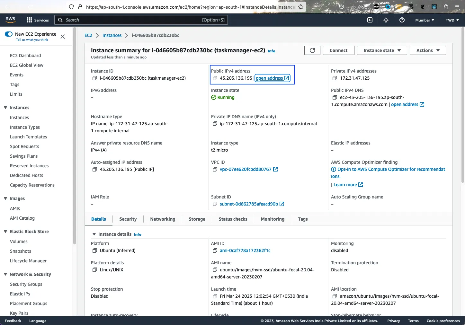The height and width of the screenshot is (325, 465).
Task: Open the subnet-0d662785afeacd90b link
Action: point(252,204)
